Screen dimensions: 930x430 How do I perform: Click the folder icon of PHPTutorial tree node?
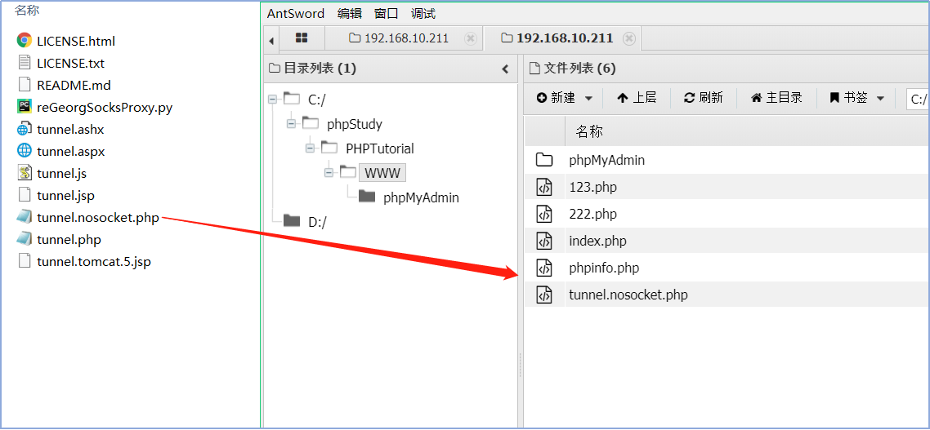[329, 148]
